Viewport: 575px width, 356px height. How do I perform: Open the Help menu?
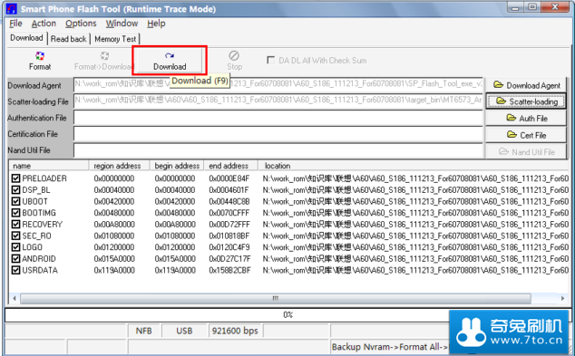[156, 24]
